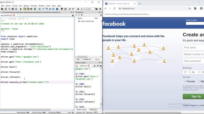Continue execution debug icon
This screenshot has height=114, width=204.
[x=54, y=9]
